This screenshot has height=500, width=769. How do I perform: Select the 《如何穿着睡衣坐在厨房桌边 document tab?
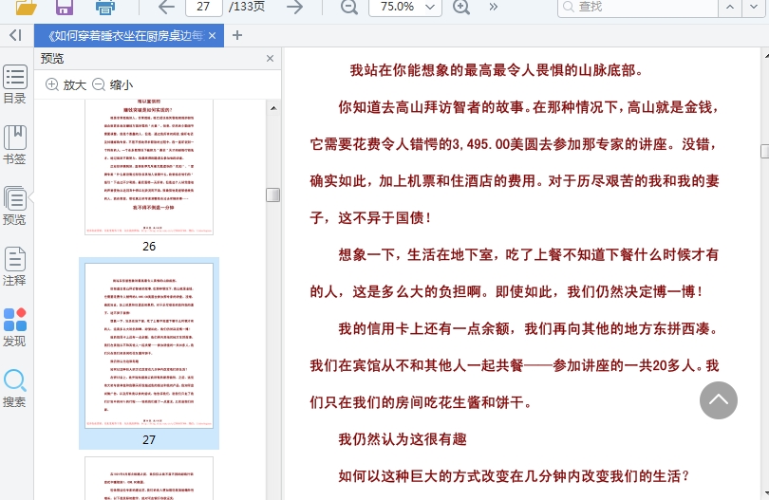coord(124,36)
